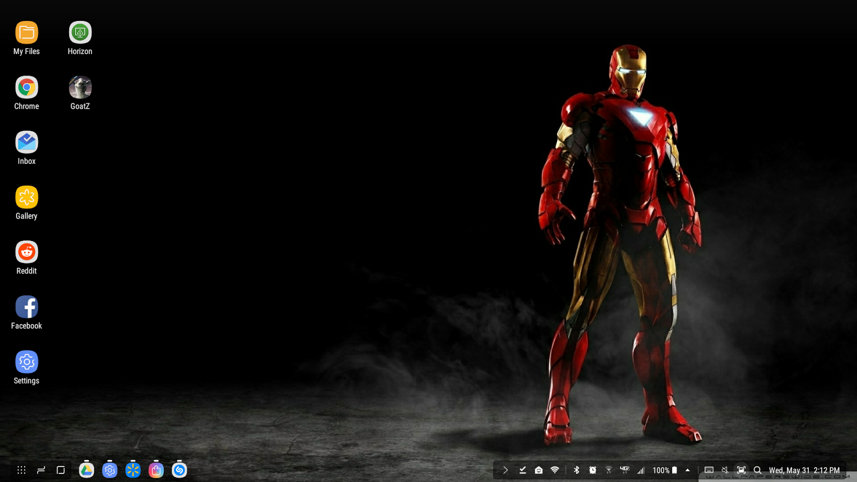Show recent apps from taskbar
This screenshot has height=482, width=857.
(x=41, y=470)
